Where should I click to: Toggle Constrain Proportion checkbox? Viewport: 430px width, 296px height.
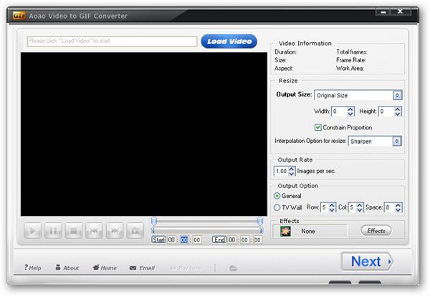click(x=317, y=127)
